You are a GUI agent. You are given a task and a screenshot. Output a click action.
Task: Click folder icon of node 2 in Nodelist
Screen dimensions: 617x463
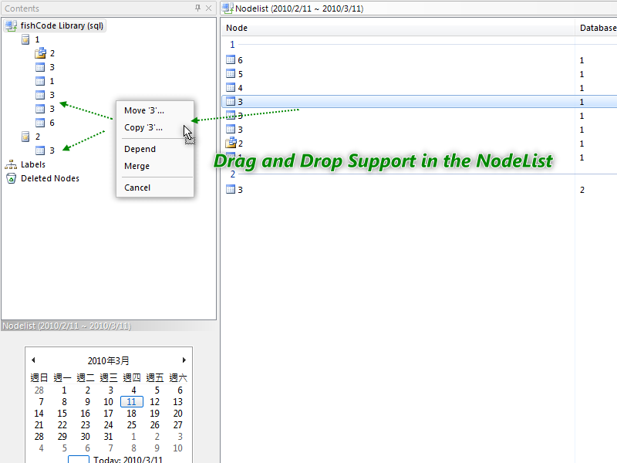click(x=231, y=143)
